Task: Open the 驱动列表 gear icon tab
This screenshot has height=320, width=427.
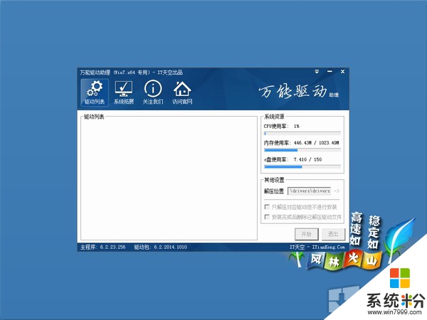Action: pos(95,92)
